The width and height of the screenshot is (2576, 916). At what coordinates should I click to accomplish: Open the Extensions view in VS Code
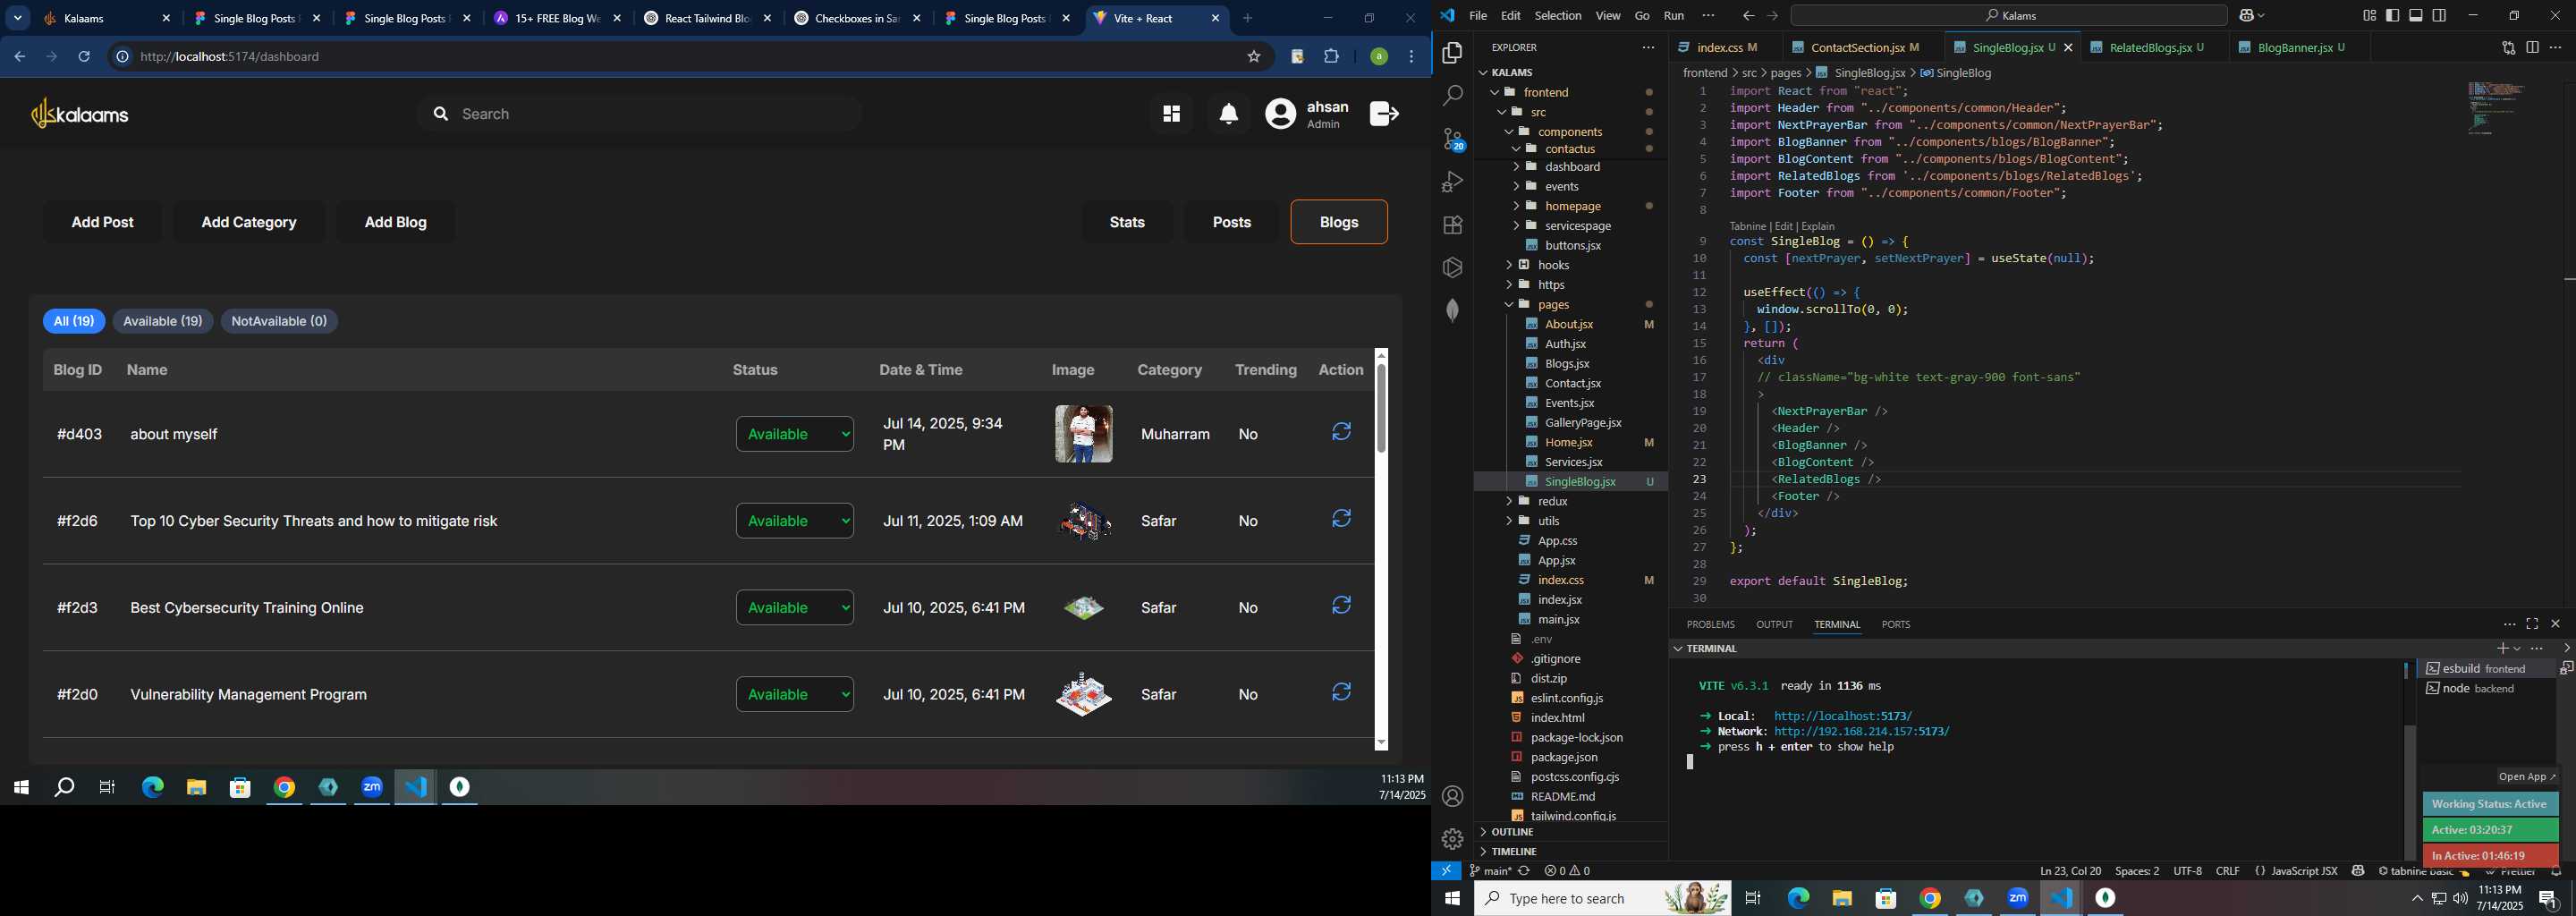coord(1452,225)
